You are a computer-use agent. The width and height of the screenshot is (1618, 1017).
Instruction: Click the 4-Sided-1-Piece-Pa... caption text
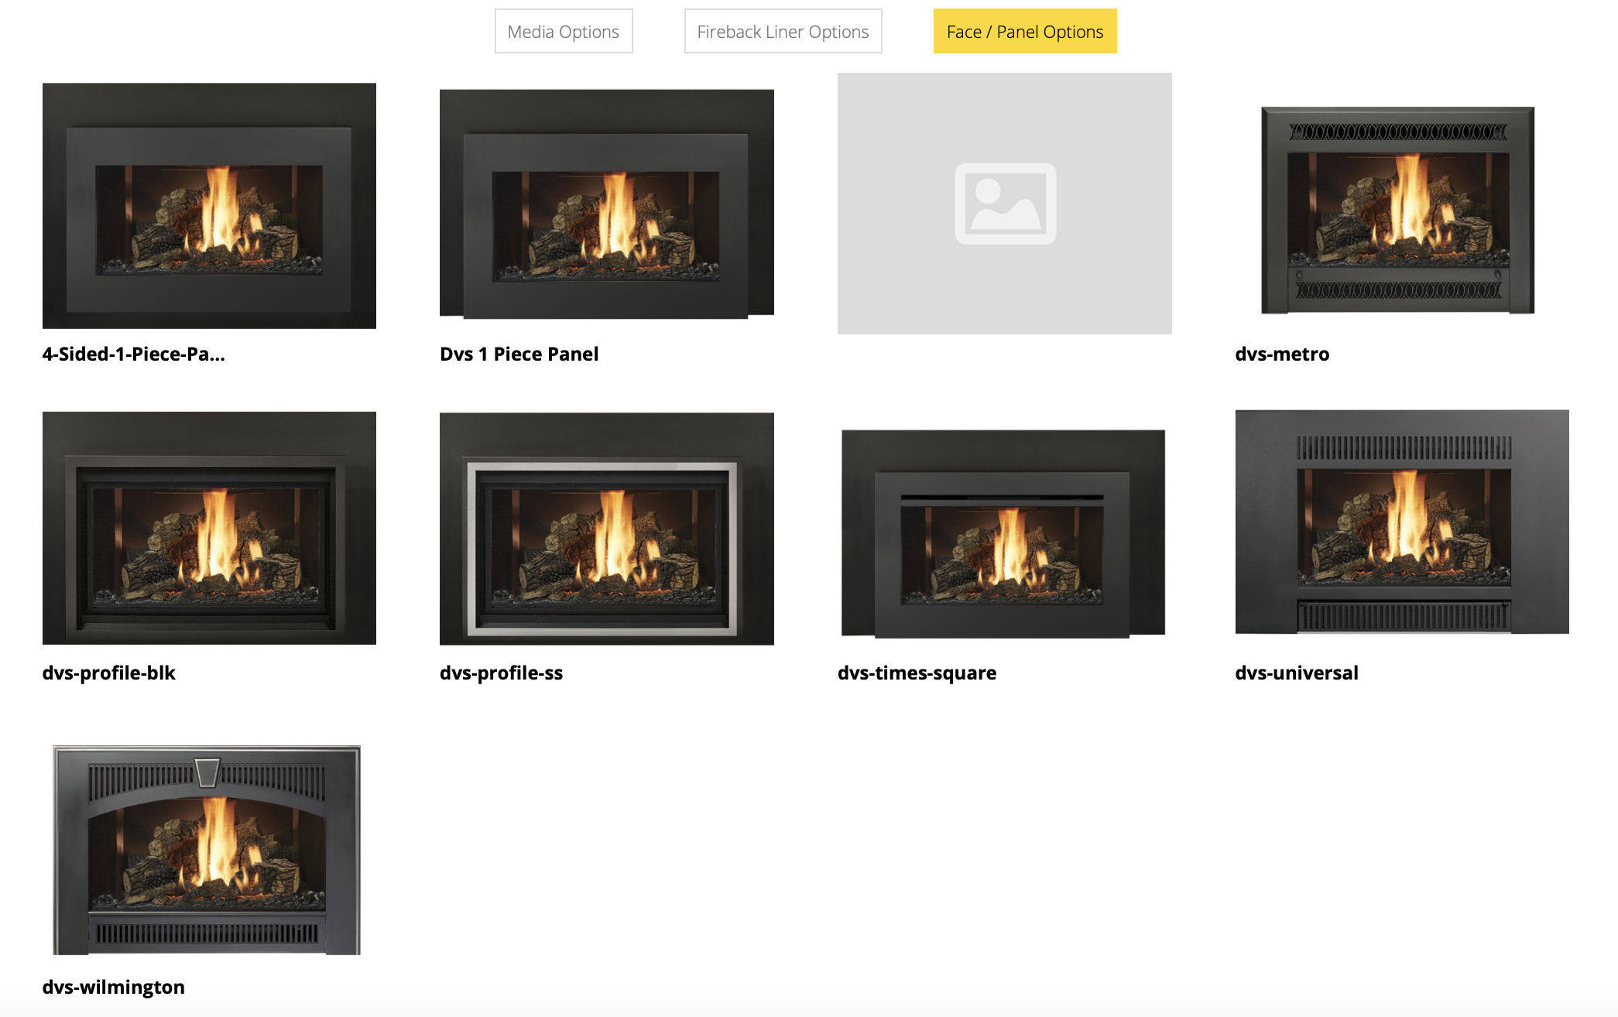[x=134, y=354]
